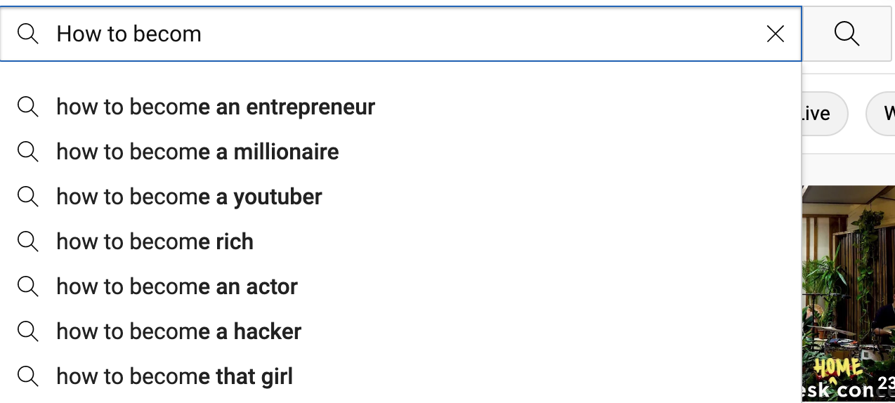Click magnifier icon beside 'become rich' suggestion
Screen dimensions: 895x403
click(x=28, y=242)
